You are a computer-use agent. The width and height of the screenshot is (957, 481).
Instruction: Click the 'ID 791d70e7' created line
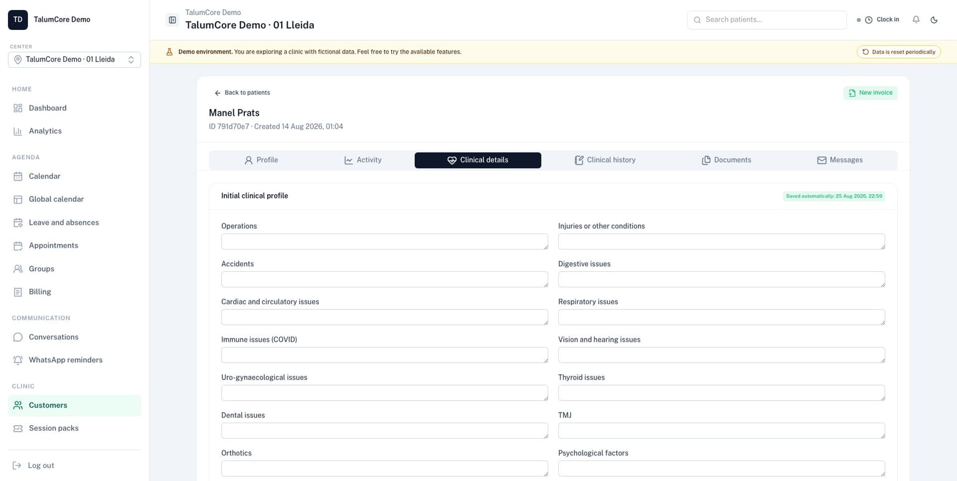[276, 127]
